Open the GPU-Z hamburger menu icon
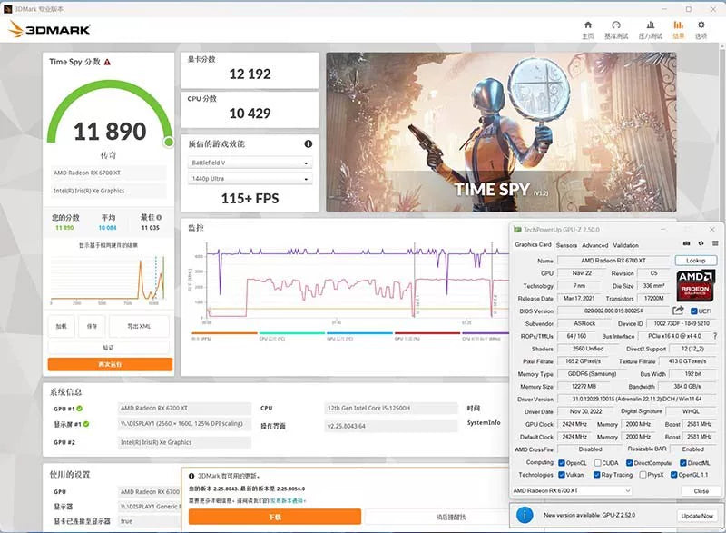The image size is (726, 533). 715,243
